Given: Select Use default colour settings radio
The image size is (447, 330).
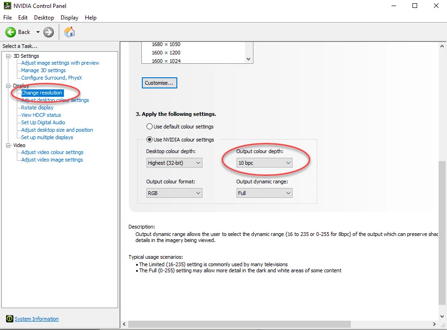Looking at the screenshot, I should pos(149,126).
